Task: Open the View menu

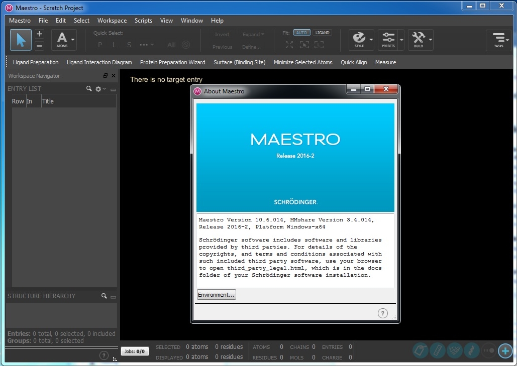Action: 166,21
